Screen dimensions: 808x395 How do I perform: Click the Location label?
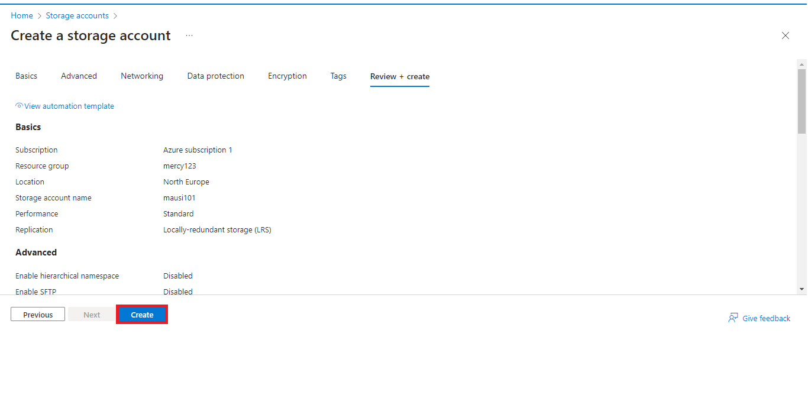point(30,182)
